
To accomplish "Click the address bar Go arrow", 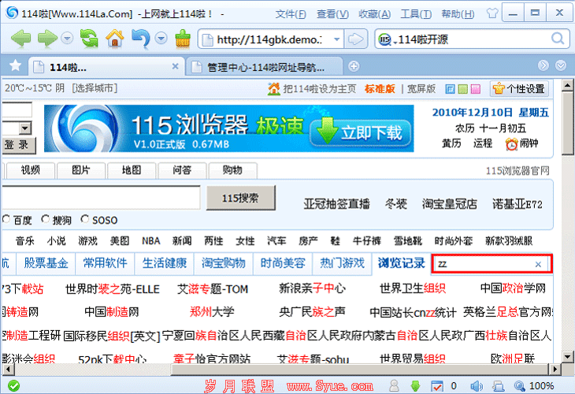I will (356, 39).
